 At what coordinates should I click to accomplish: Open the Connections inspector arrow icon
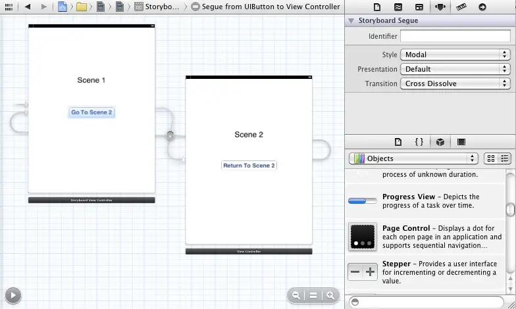(482, 7)
